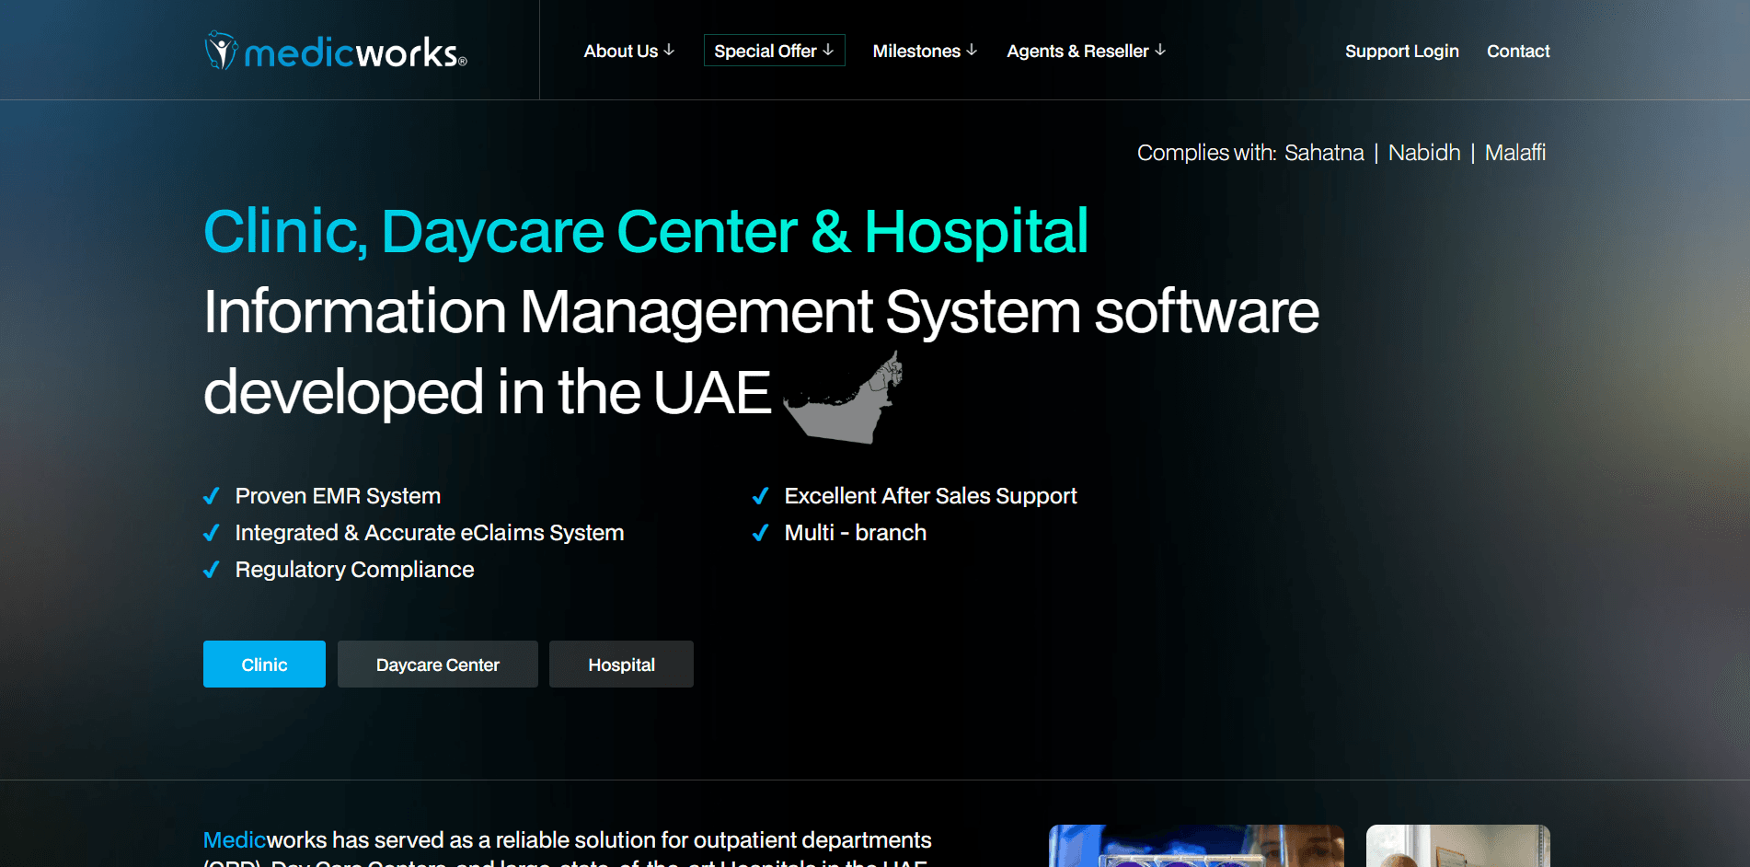Expand Agents & Reseller menu
This screenshot has width=1750, height=867.
tap(1086, 51)
